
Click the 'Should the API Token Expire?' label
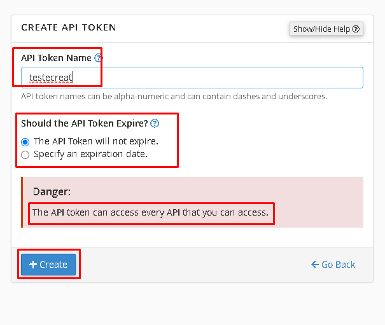click(85, 123)
